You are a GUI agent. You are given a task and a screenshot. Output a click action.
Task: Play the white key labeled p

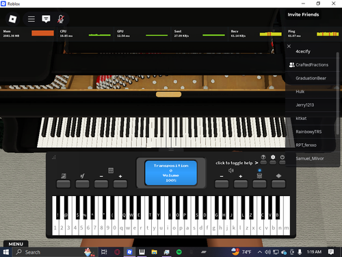(181, 228)
